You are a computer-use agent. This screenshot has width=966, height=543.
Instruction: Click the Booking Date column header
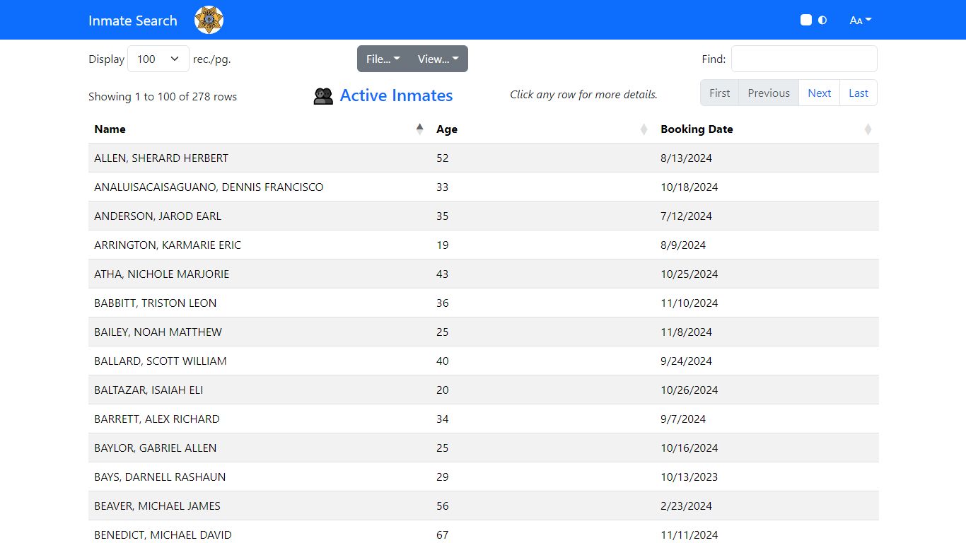(767, 129)
